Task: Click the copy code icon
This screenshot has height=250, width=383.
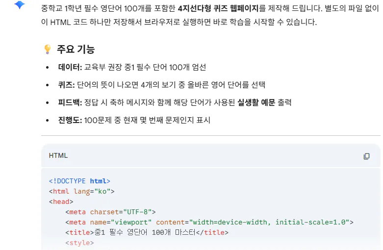Action: point(366,156)
